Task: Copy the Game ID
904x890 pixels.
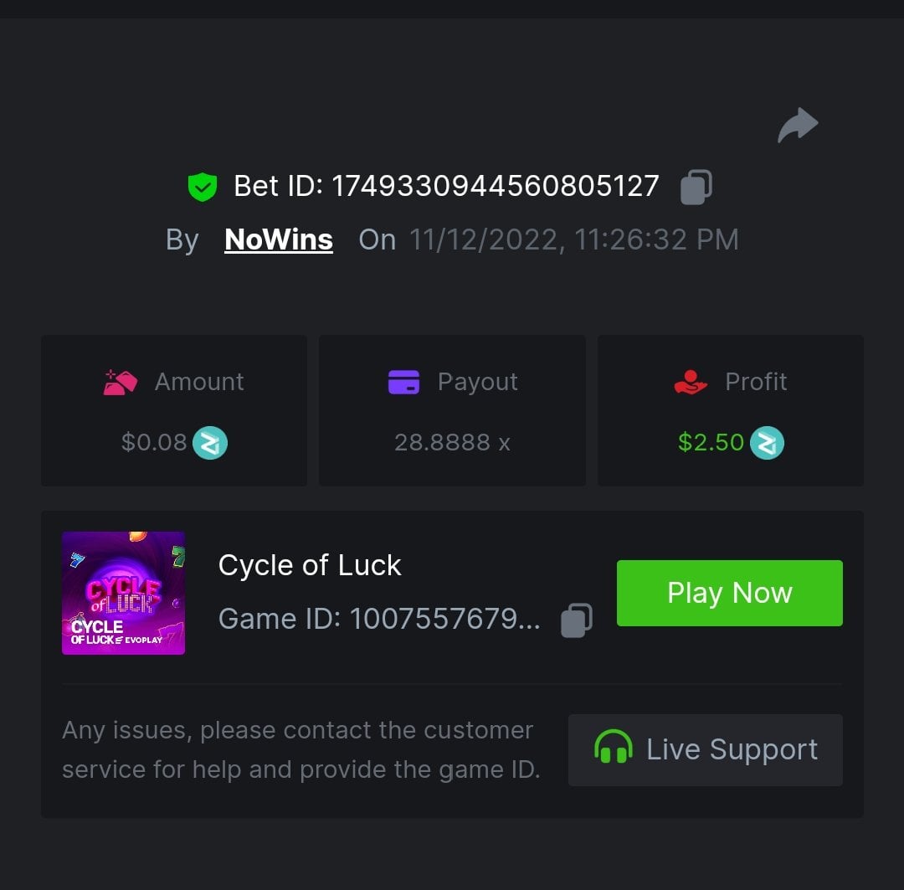Action: click(x=576, y=620)
